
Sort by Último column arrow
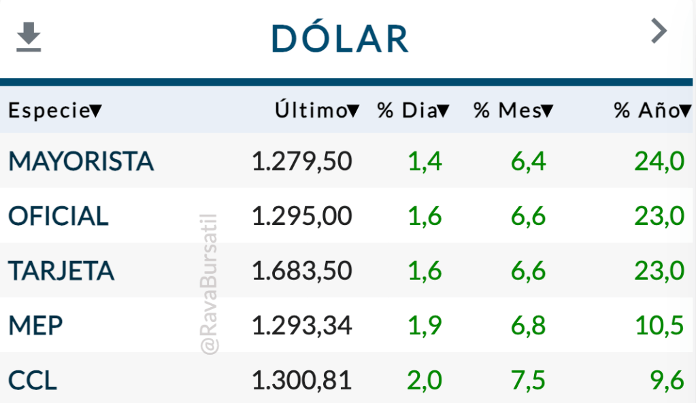(x=353, y=111)
